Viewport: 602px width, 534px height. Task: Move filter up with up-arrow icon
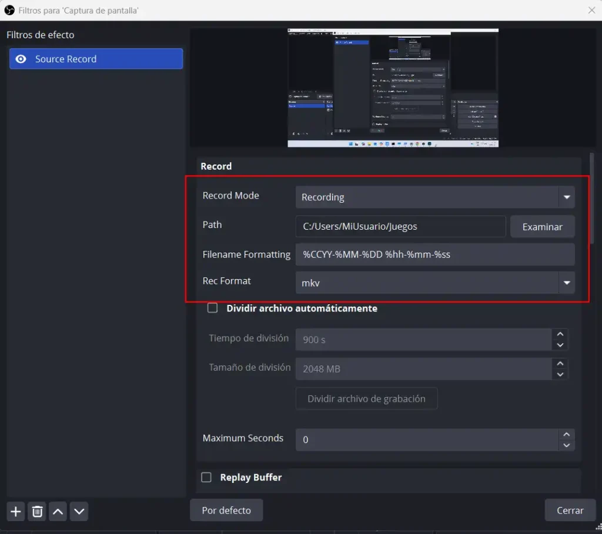58,511
